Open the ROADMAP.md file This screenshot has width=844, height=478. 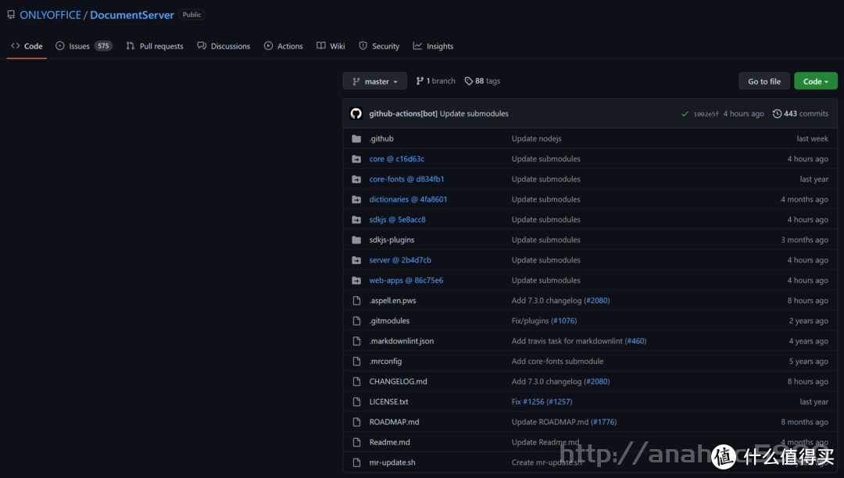(394, 422)
